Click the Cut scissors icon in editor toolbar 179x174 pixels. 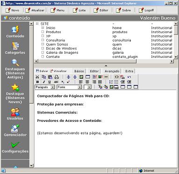(x=37, y=77)
